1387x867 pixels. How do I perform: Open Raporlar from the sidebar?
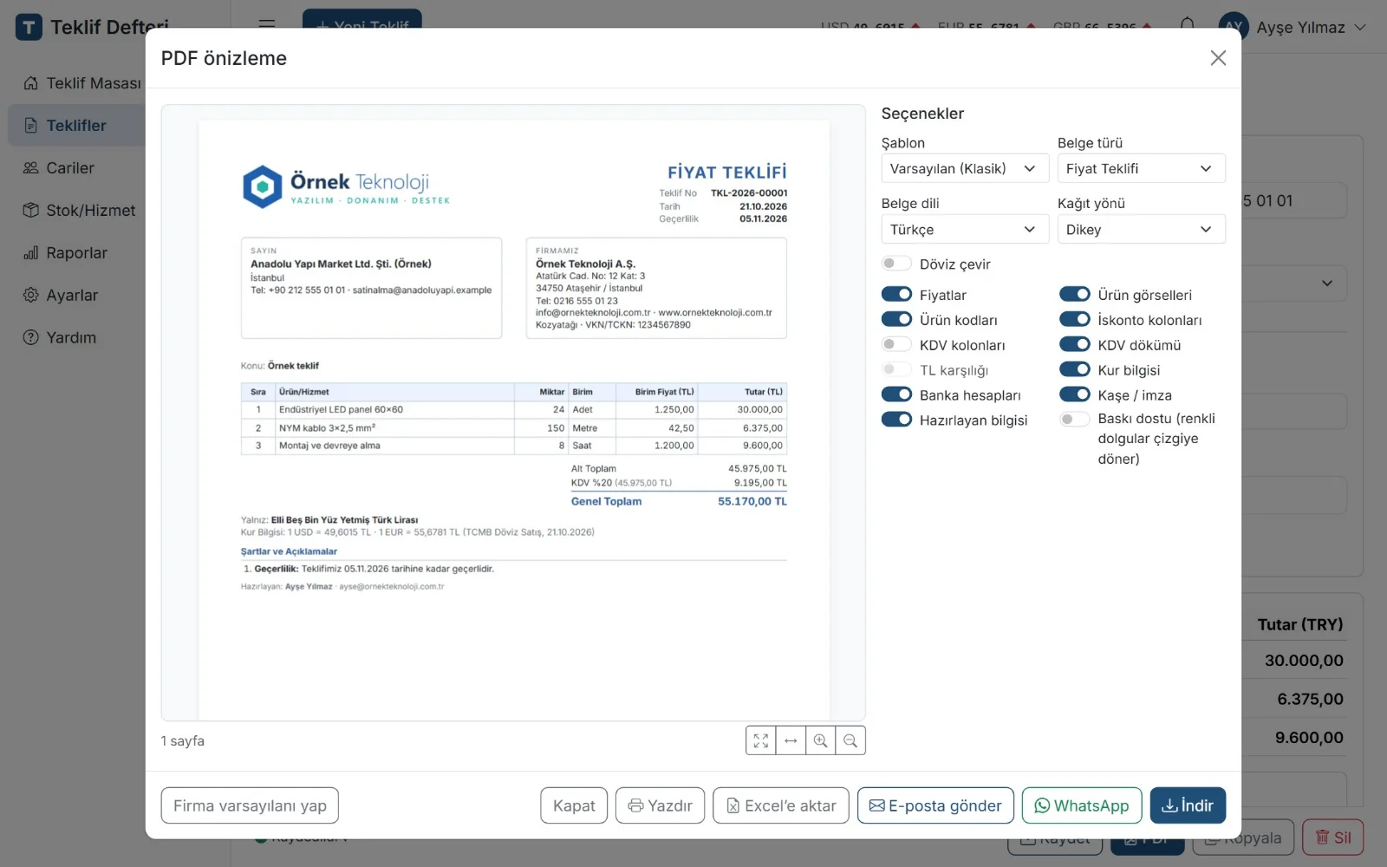tap(76, 253)
